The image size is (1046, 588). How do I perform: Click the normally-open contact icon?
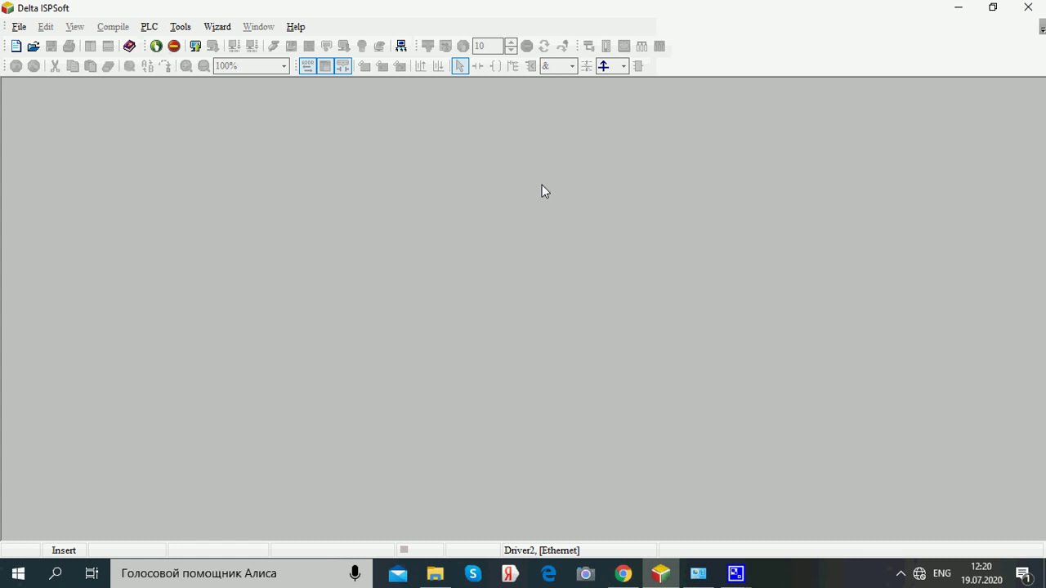(478, 66)
